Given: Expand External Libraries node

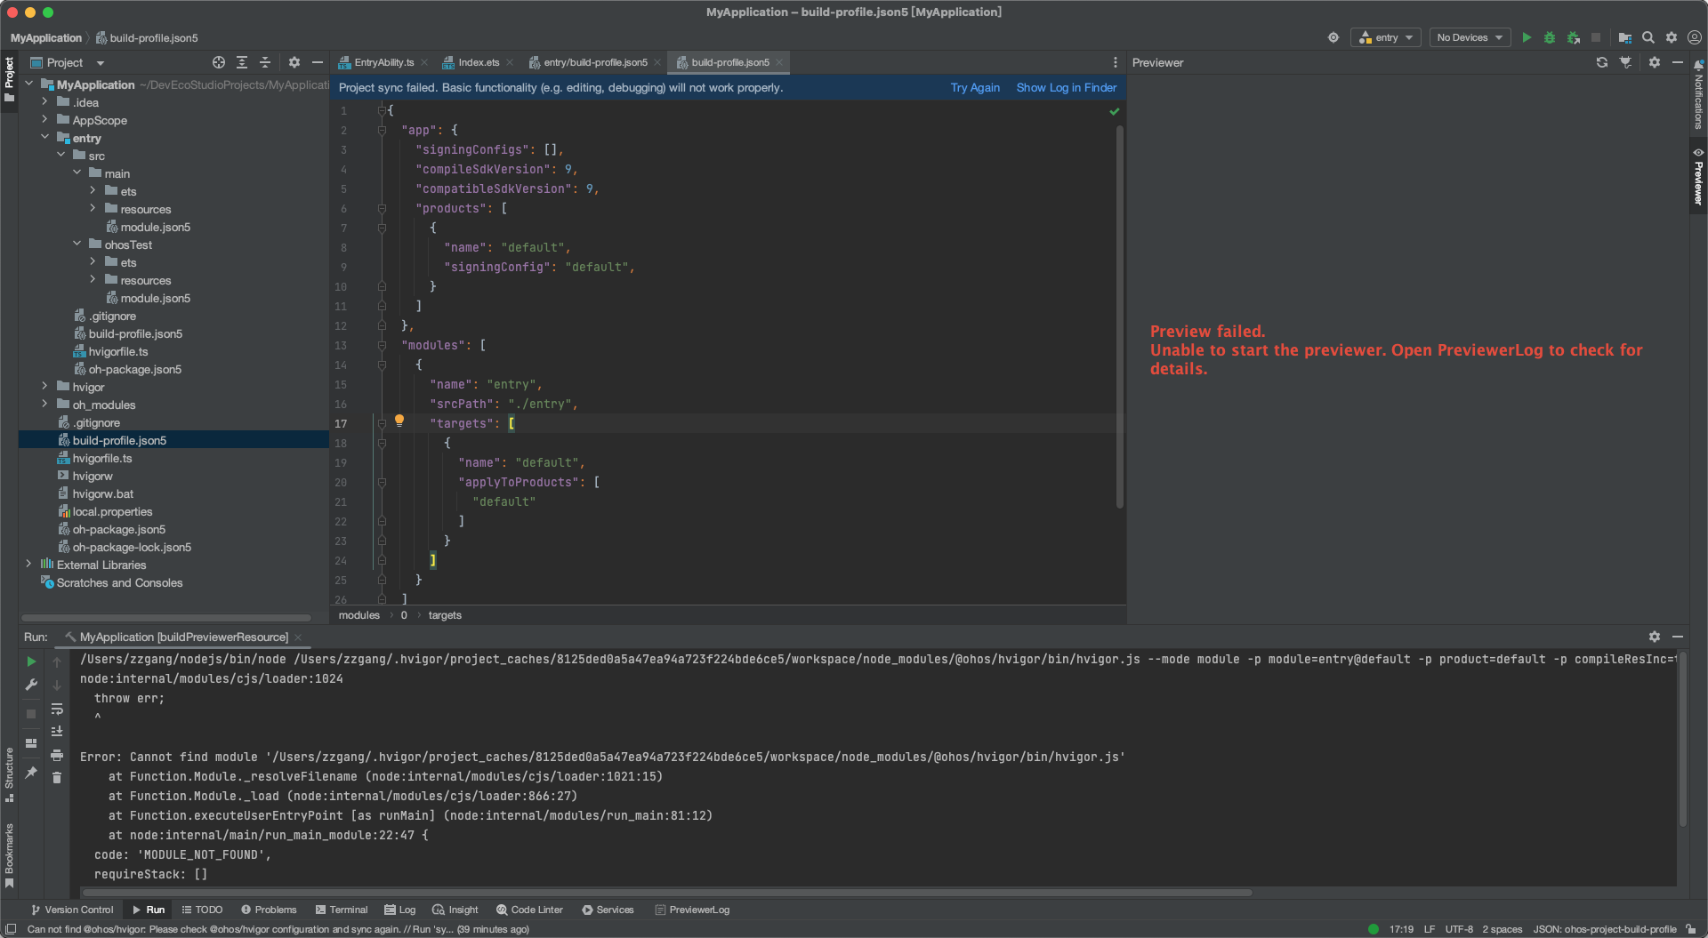Looking at the screenshot, I should click(x=28, y=565).
